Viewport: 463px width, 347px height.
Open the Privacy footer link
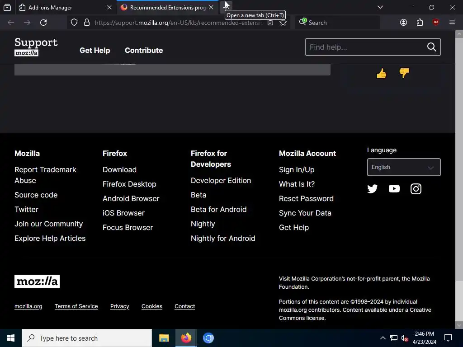coord(119,306)
